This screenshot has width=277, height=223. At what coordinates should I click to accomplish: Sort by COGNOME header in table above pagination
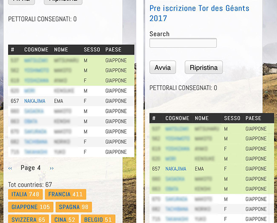(x=36, y=50)
